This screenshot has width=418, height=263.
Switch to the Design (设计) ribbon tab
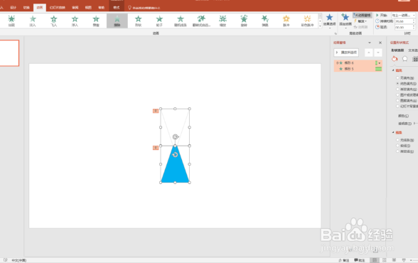point(14,7)
